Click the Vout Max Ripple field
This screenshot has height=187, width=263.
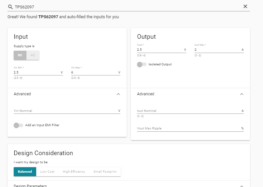click(188, 128)
